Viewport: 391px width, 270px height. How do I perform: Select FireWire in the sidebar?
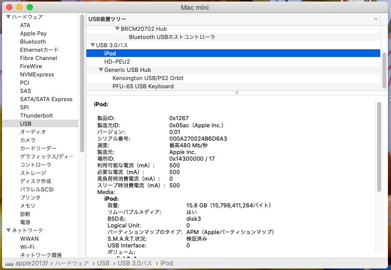[x=31, y=66]
